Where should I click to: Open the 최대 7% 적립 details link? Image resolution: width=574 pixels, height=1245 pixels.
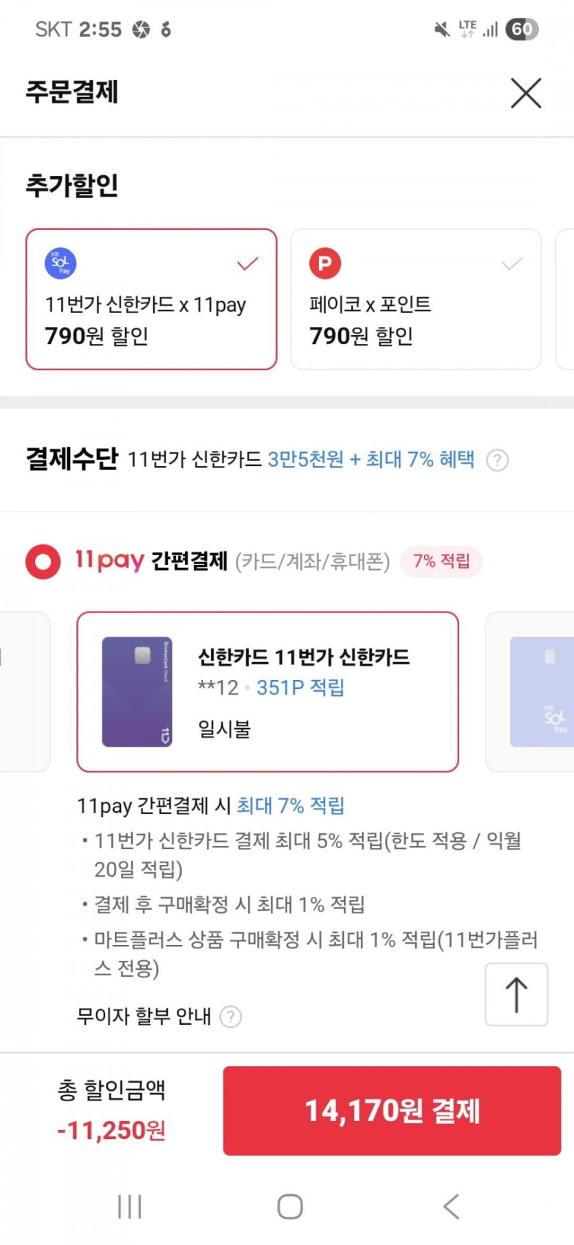click(290, 805)
